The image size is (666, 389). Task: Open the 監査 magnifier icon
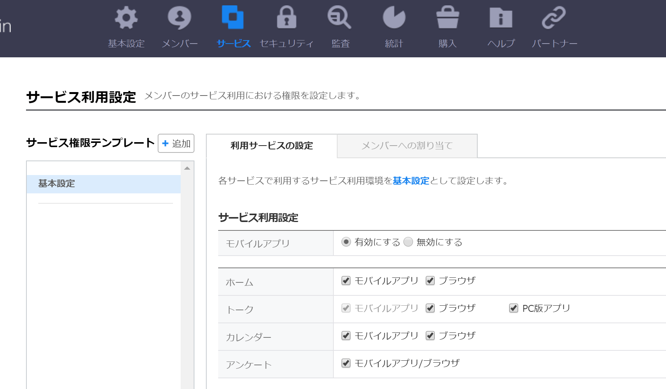tap(340, 18)
